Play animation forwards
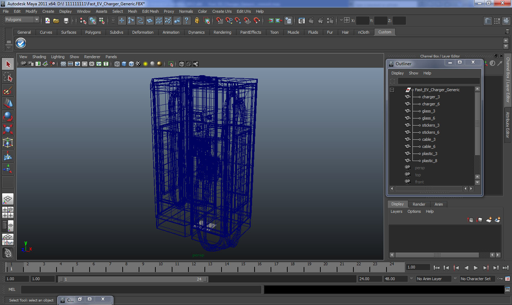 476,268
